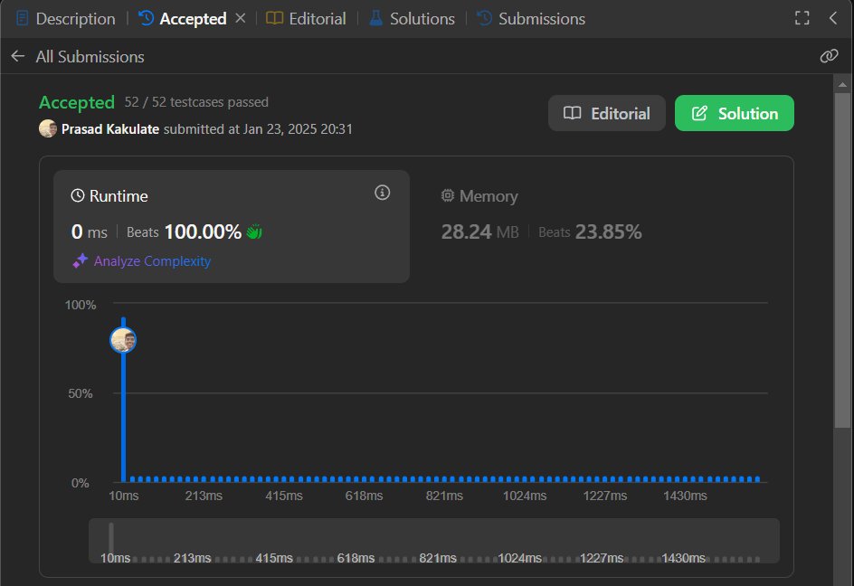
Task: Click the Prasad Kakulate username
Action: tap(110, 129)
